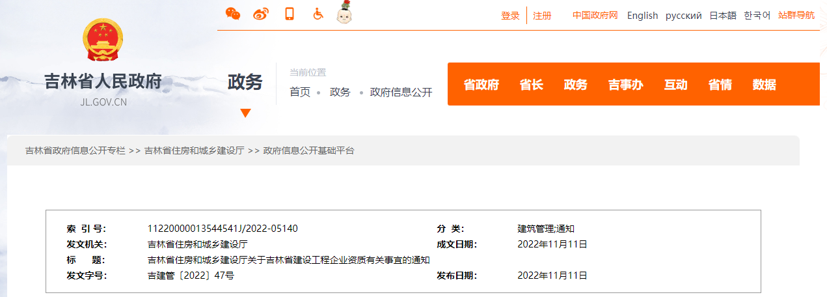Screen dimensions: 827x297
Task: Switch language to русский
Action: click(x=683, y=16)
